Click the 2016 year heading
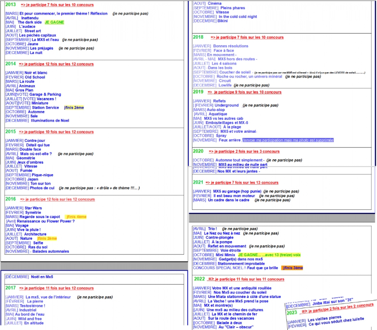The height and width of the screenshot is (330, 377). [x=10, y=199]
